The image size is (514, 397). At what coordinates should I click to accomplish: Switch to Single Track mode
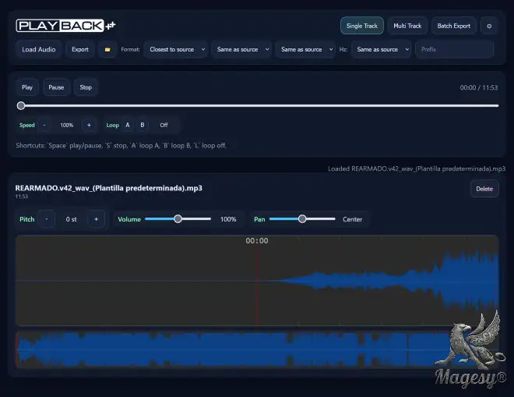tap(362, 26)
